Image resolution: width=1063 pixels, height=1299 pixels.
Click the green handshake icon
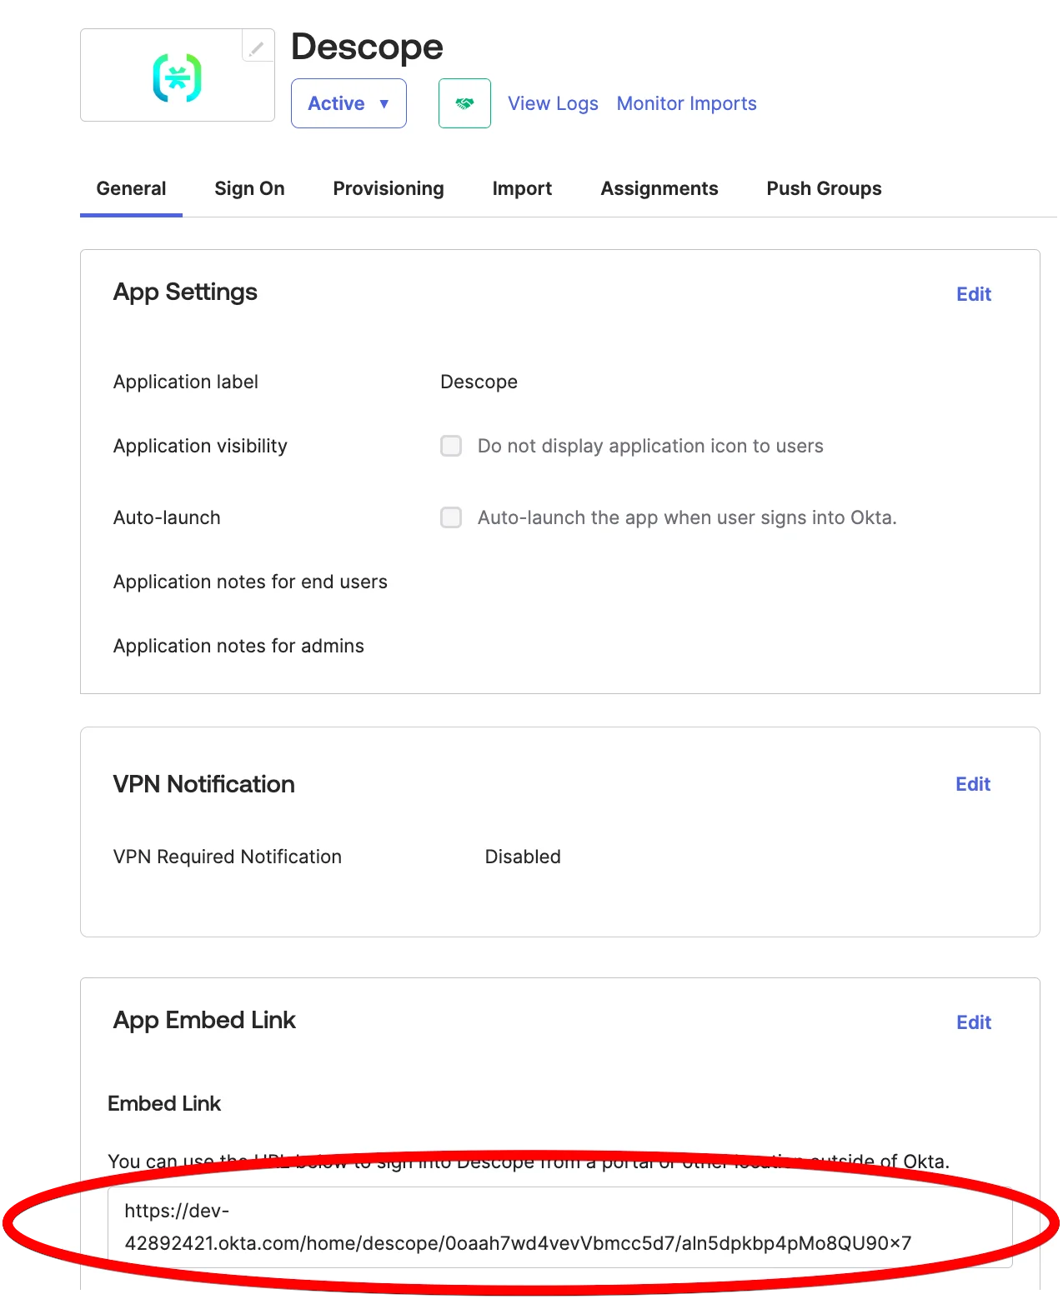coord(464,102)
